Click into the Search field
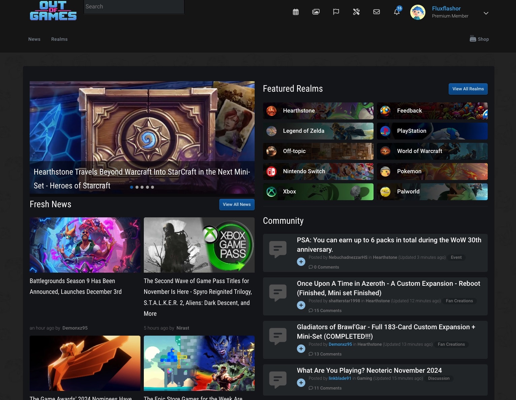This screenshot has height=400, width=516. (x=134, y=7)
